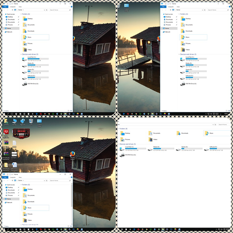
Task: Refresh the bottom-right Explorer window
Action: point(215,125)
